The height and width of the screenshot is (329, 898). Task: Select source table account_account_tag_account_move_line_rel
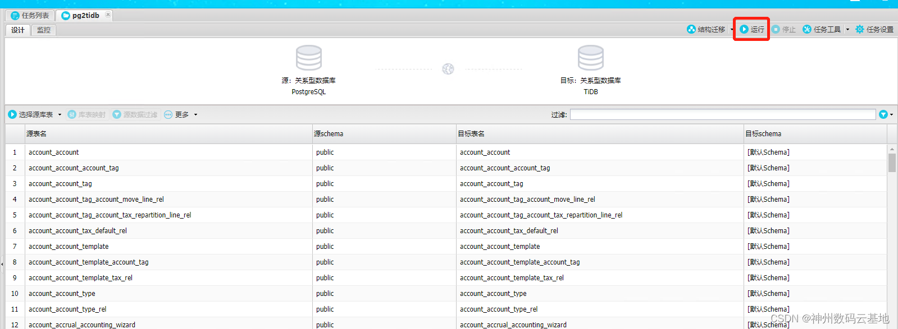pyautogui.click(x=96, y=200)
